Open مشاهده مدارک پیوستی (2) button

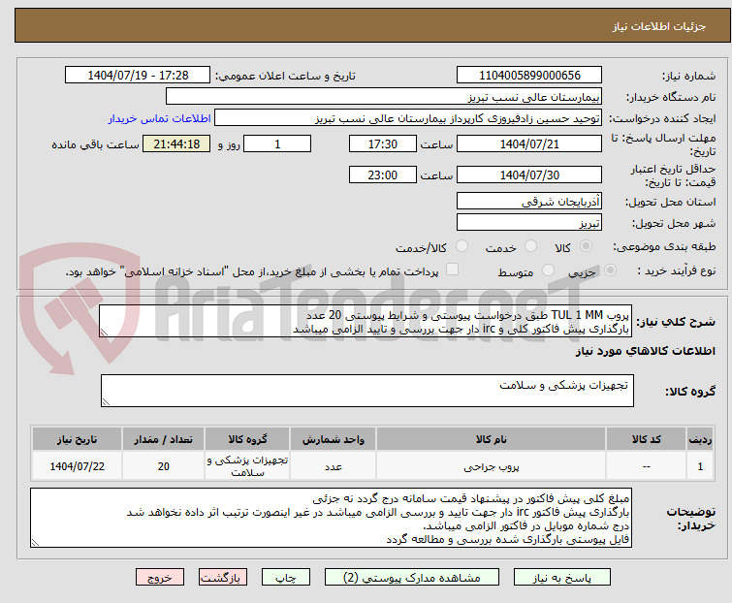(412, 578)
